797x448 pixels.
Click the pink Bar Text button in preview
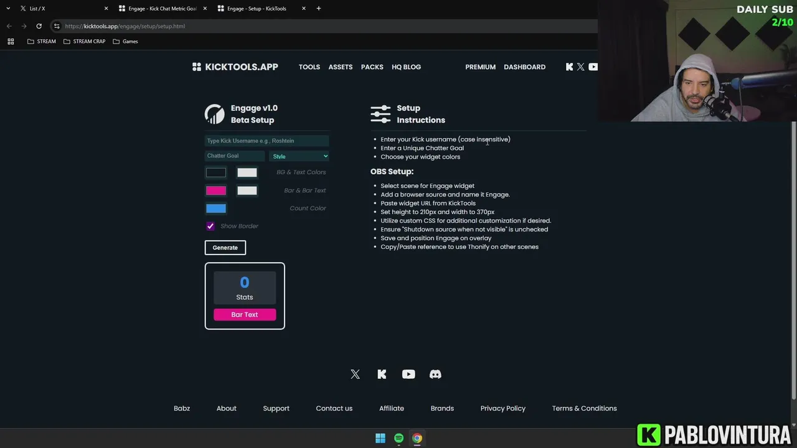pos(245,315)
